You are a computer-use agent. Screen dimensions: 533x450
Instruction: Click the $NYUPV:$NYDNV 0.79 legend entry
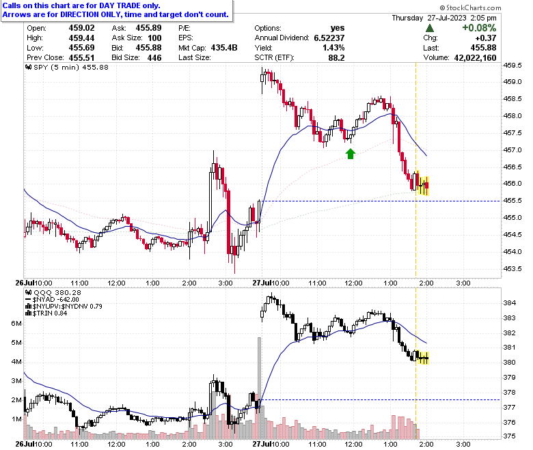tap(67, 307)
